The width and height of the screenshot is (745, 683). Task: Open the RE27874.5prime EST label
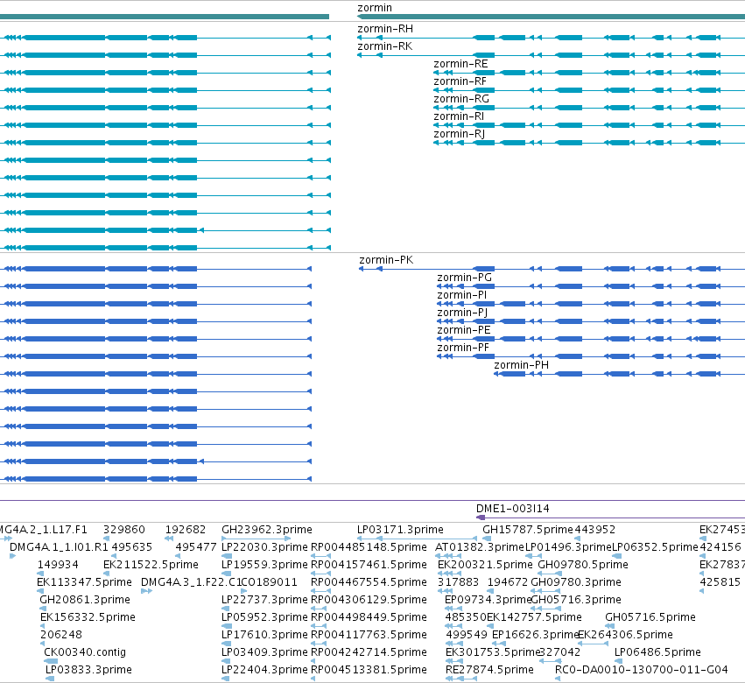(x=489, y=670)
